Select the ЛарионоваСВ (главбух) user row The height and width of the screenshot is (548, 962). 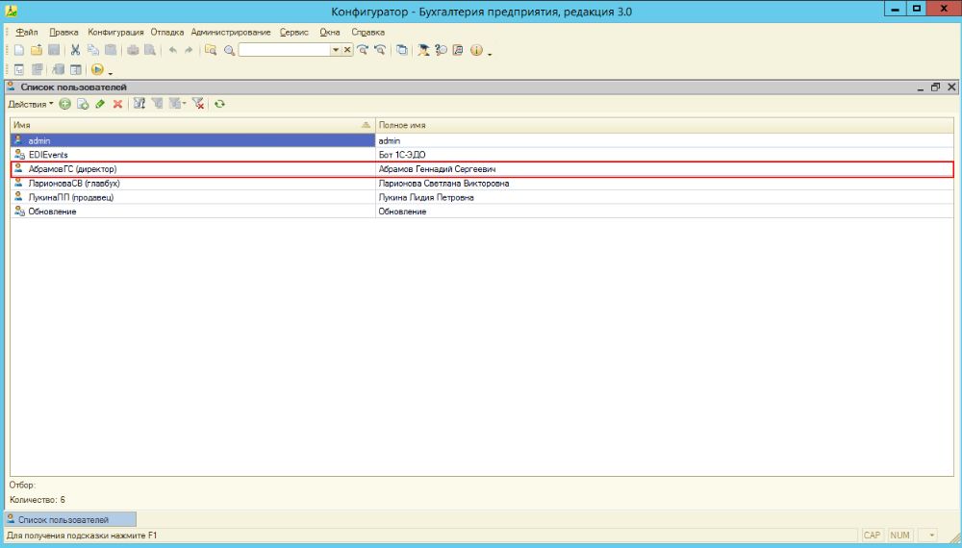point(482,184)
